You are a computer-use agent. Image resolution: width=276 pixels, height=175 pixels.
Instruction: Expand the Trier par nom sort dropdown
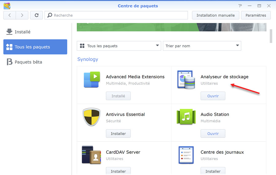pos(202,46)
